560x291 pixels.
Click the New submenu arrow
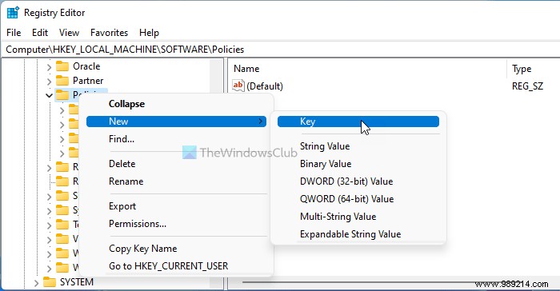[260, 122]
